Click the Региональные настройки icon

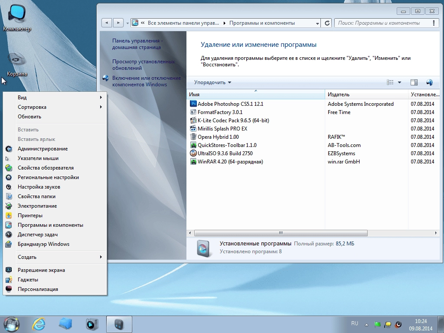pos(9,177)
